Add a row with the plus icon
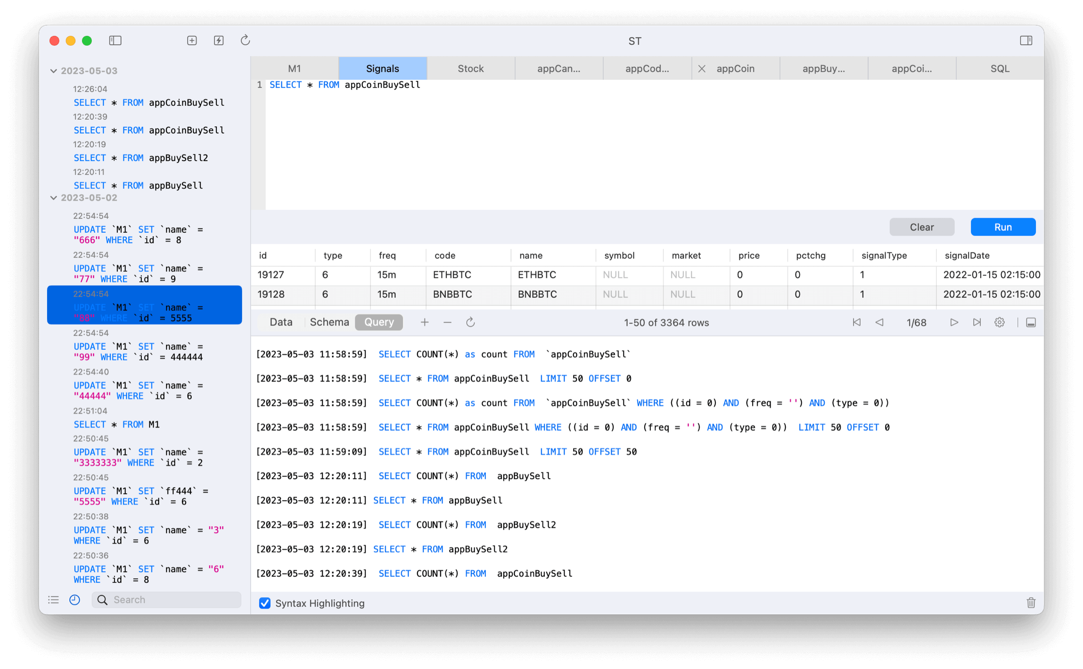This screenshot has height=669, width=1083. [x=425, y=322]
